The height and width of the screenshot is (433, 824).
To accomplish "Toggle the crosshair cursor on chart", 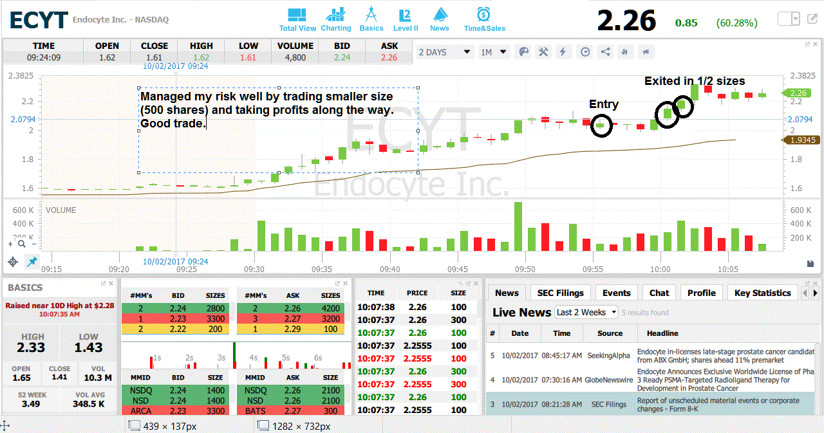I will click(x=12, y=261).
